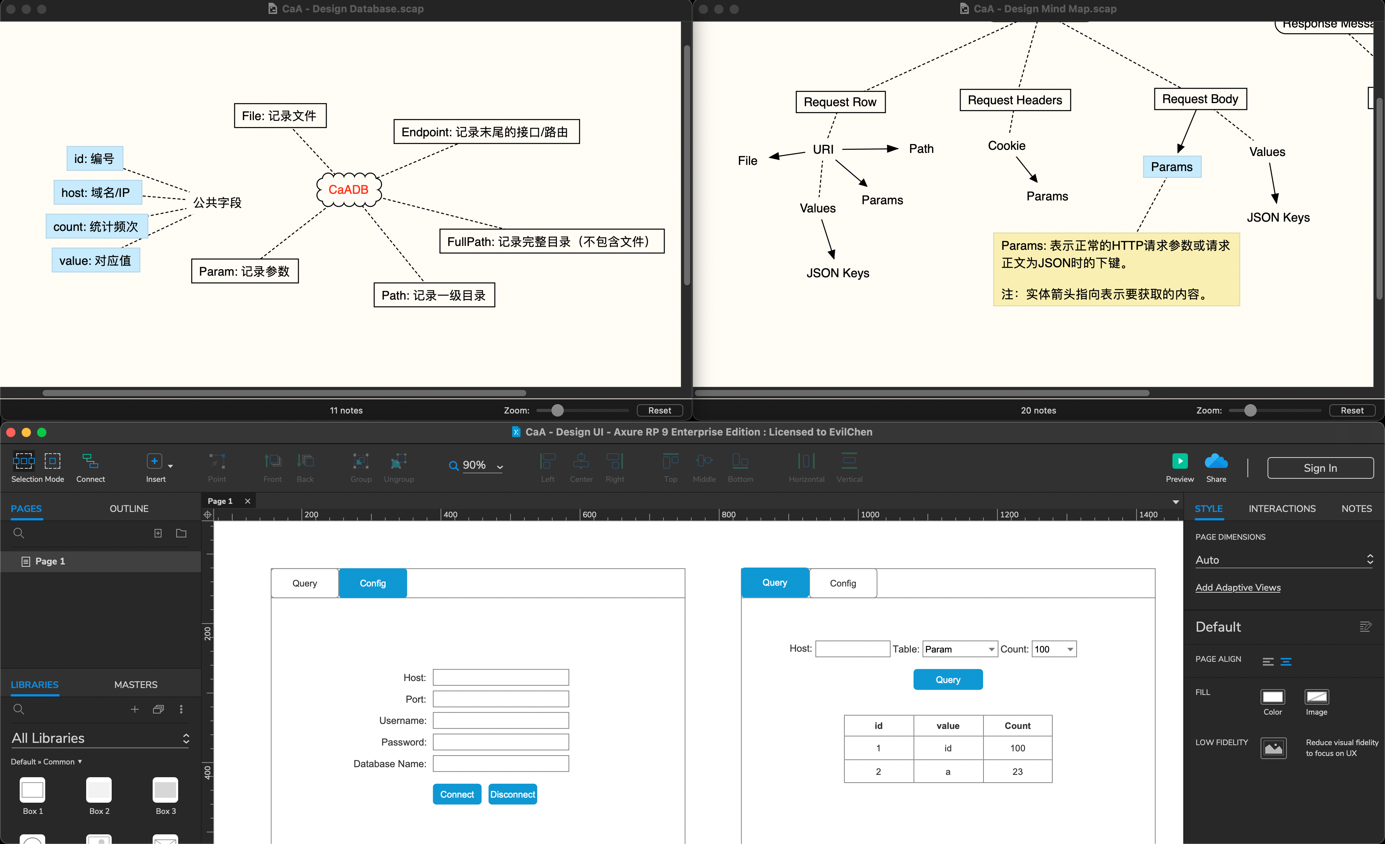The width and height of the screenshot is (1385, 844).
Task: Click the add page icon in Pages panel
Action: 158,533
